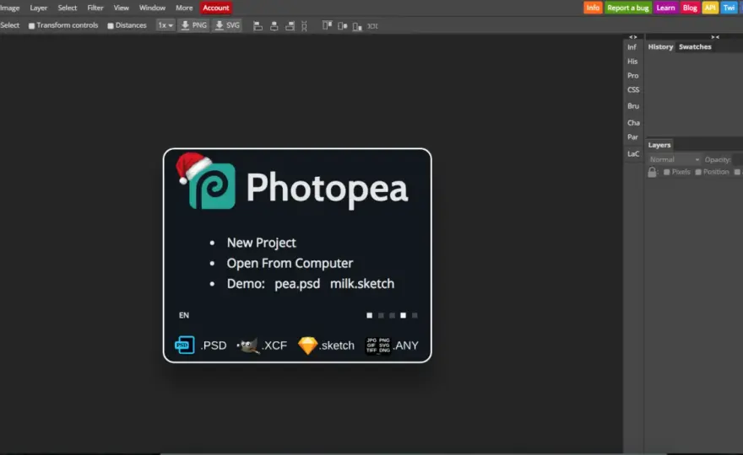The width and height of the screenshot is (743, 455).
Task: Open the View menu
Action: point(122,8)
